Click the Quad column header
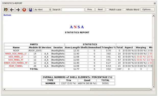158x96 pixels. [87, 80]
